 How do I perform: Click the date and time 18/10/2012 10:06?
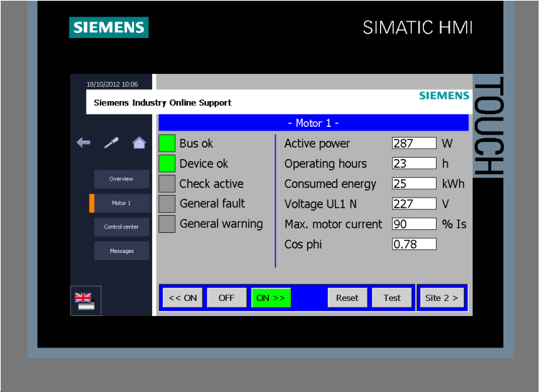point(113,84)
